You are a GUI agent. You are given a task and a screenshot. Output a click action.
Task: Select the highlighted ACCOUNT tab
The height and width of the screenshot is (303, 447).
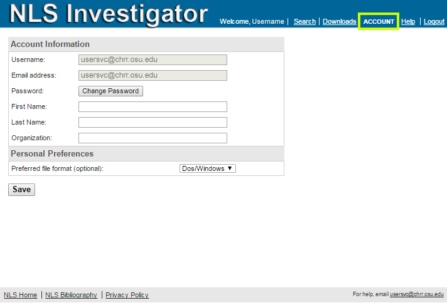(x=379, y=22)
